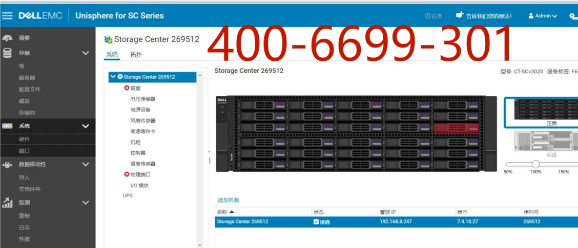Click the failed red disk in the enclosure

(x=457, y=128)
